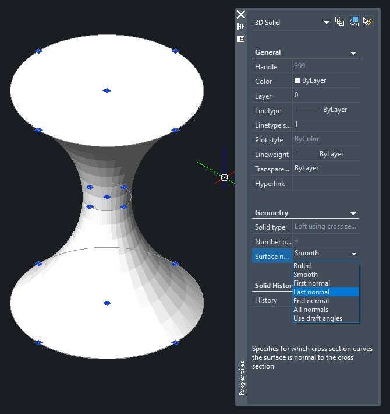Open the palette properties menu icon

241,39
